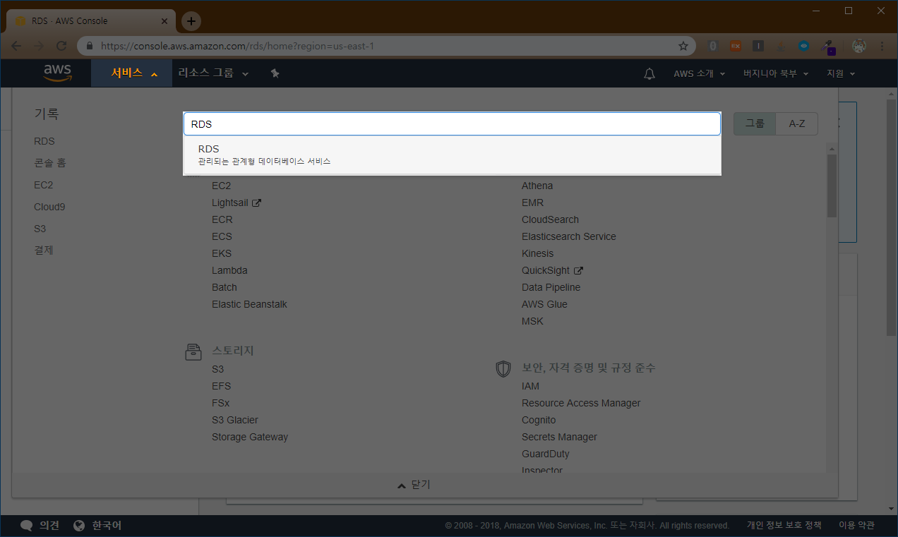
Task: Open GuardDuty service
Action: [x=546, y=454]
